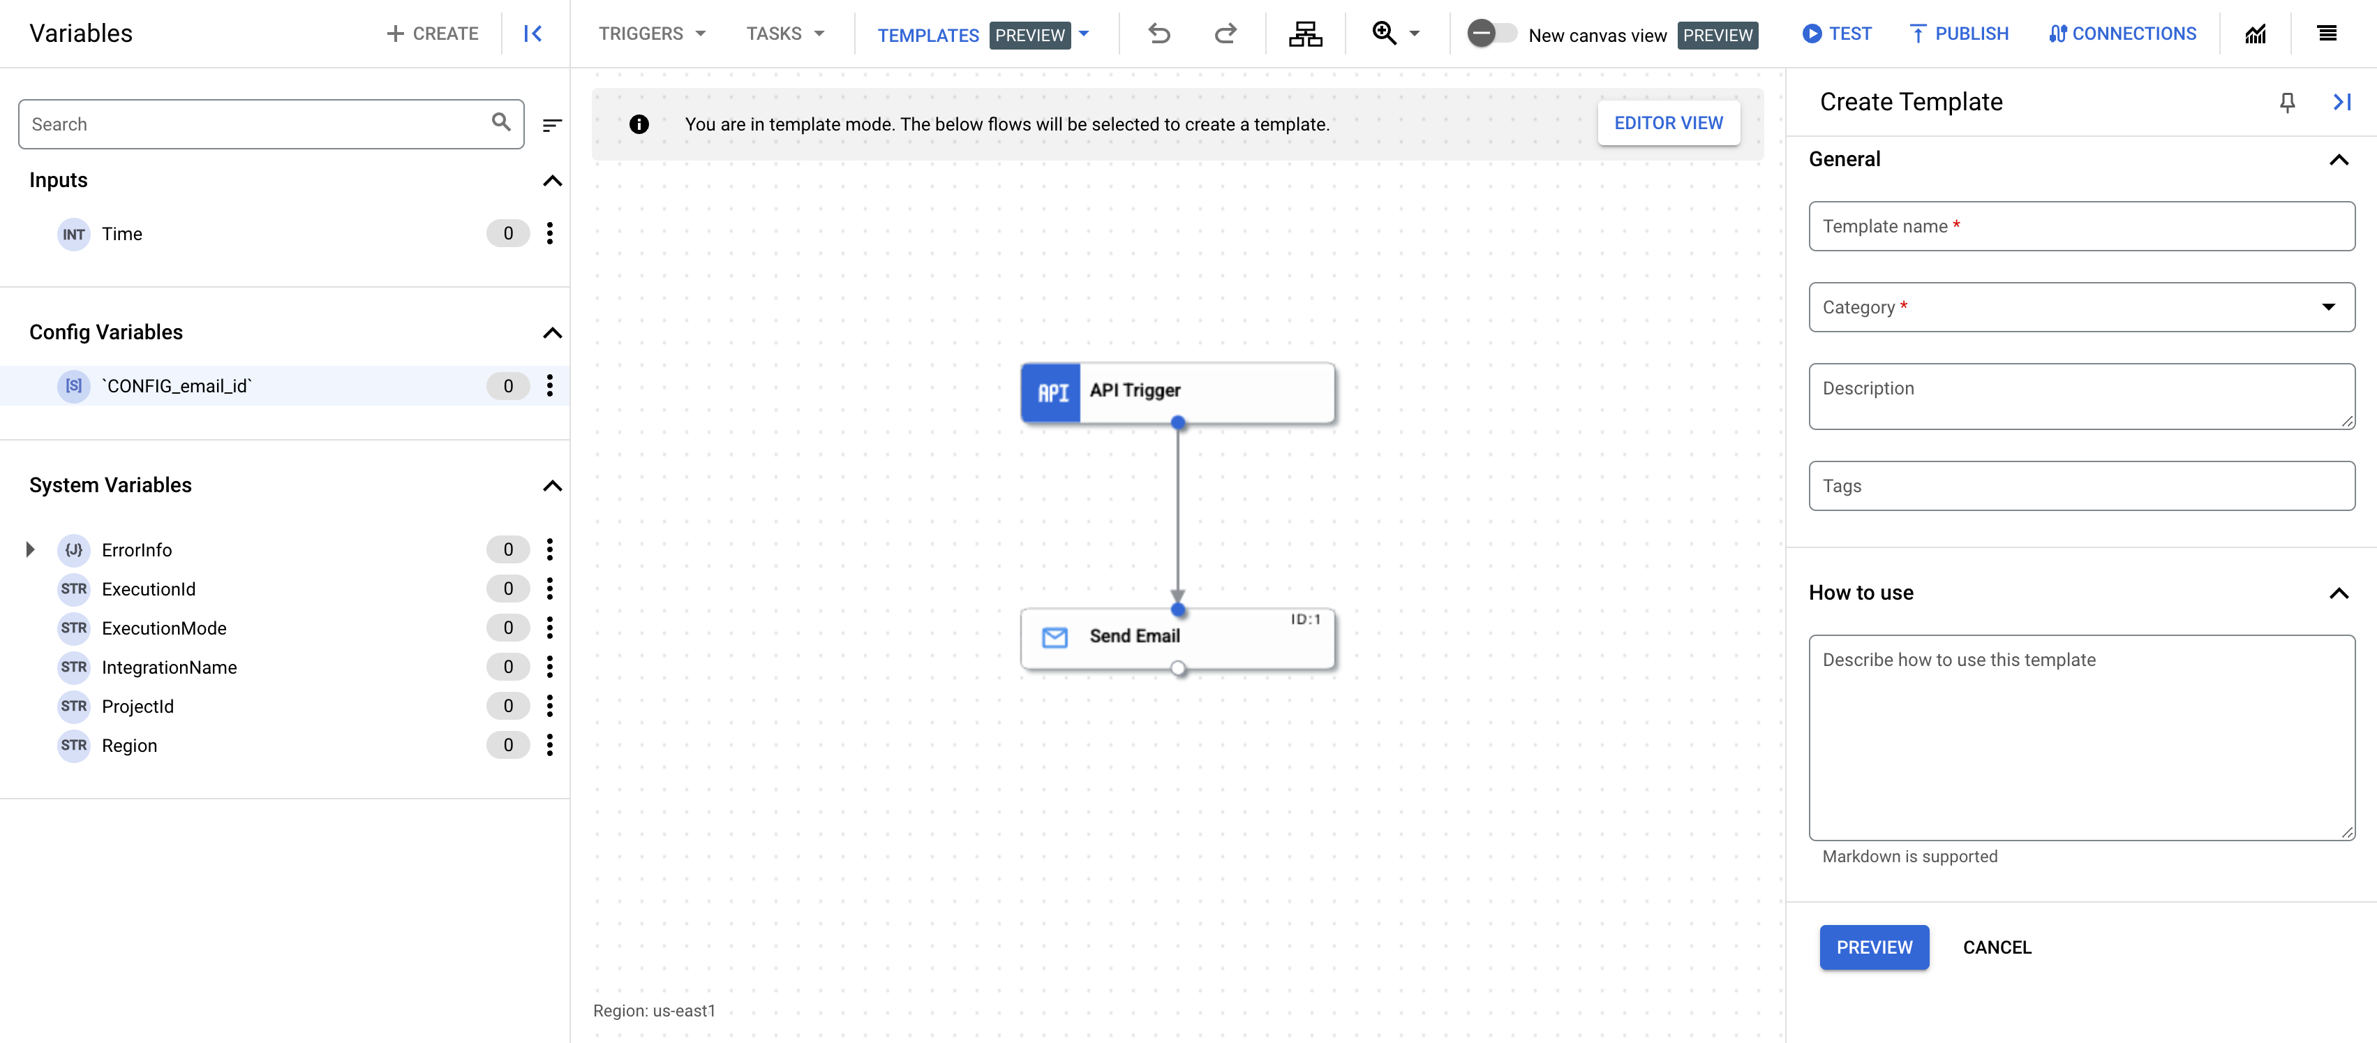Click the Template name input field

coord(2080,226)
